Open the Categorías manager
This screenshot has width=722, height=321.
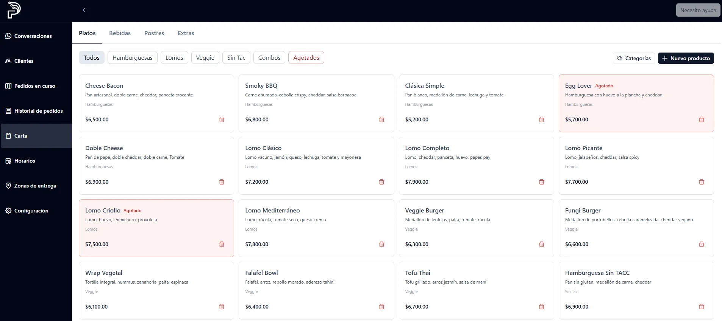(x=633, y=58)
